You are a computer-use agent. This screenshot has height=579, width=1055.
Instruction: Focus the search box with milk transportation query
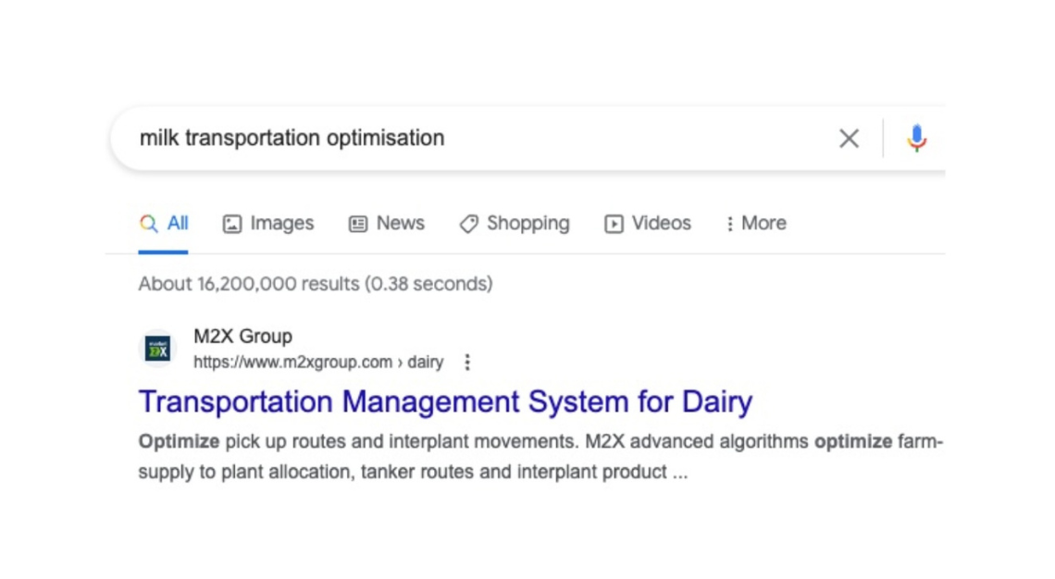click(x=463, y=139)
